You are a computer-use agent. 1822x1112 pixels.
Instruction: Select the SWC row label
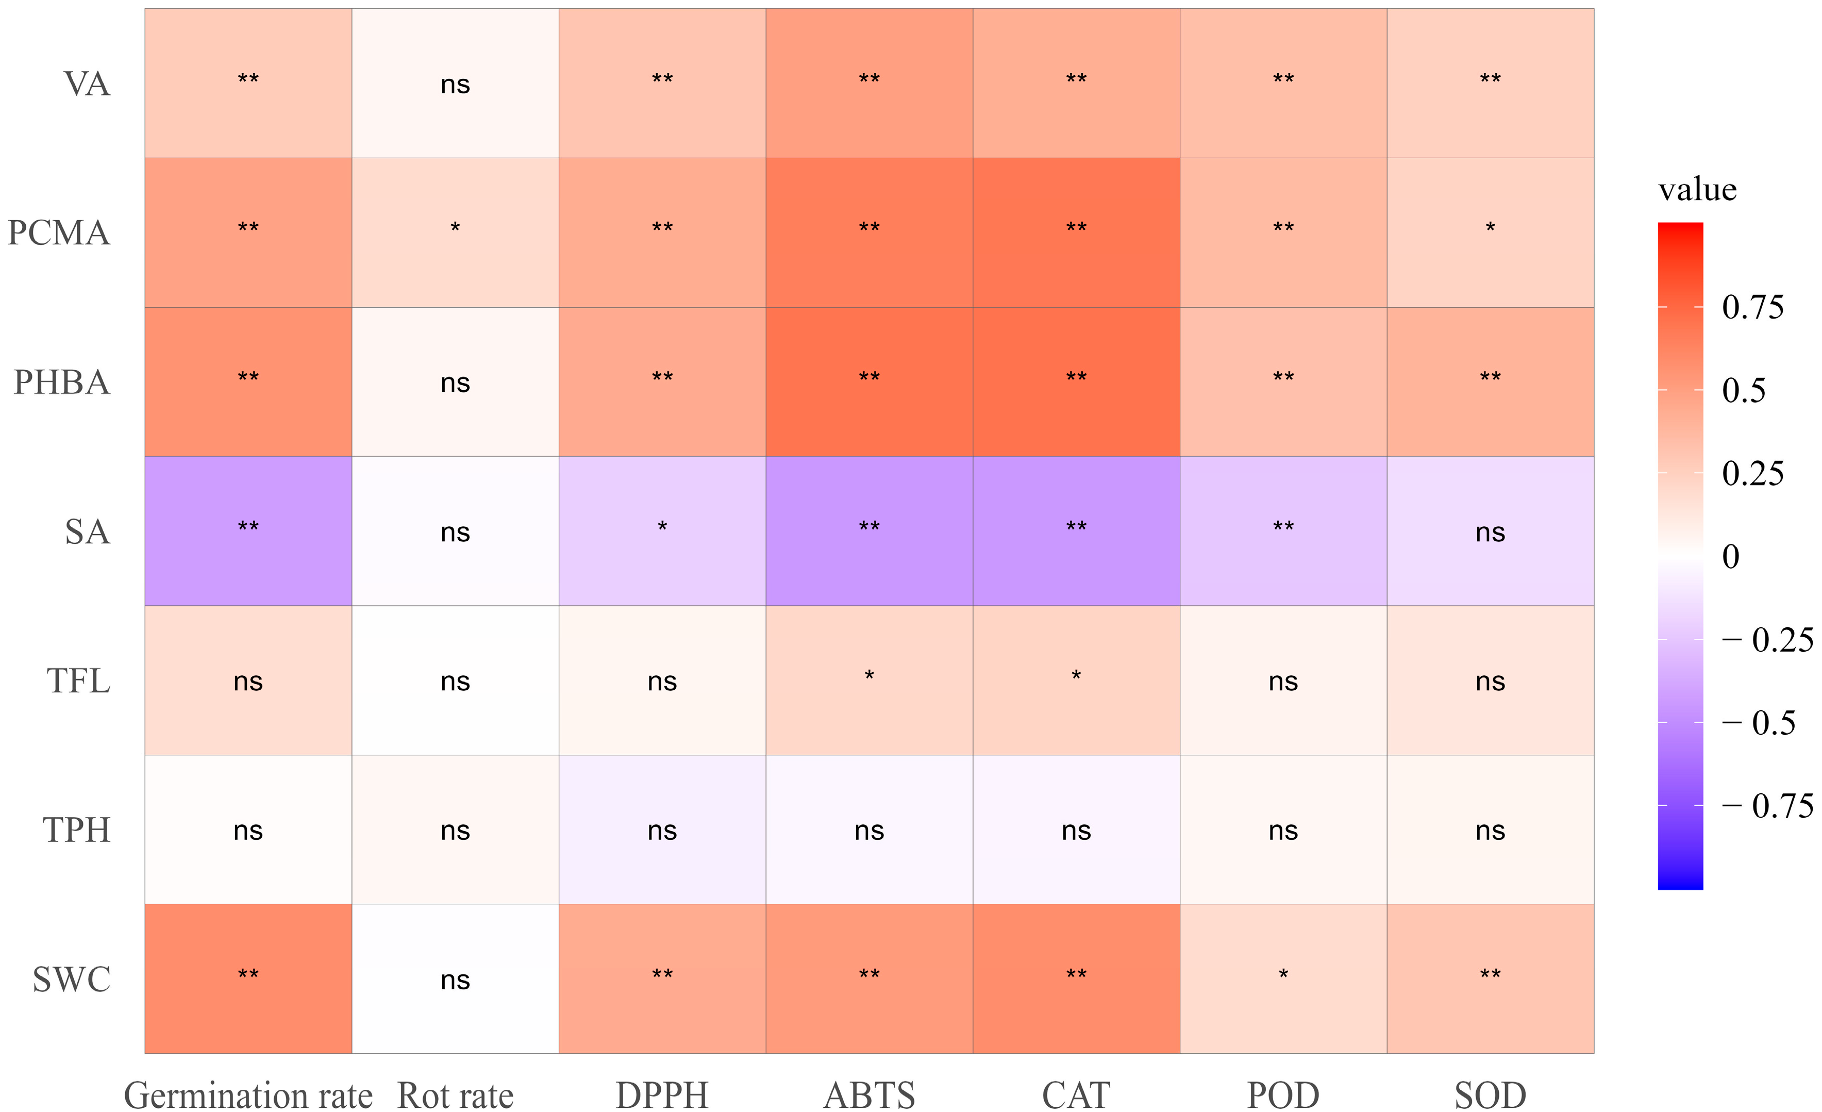tap(72, 980)
